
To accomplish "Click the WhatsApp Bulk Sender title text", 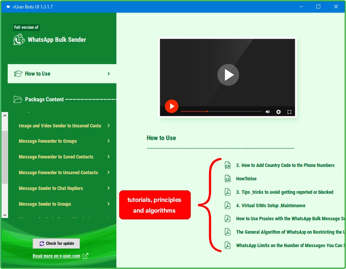I will [57, 40].
